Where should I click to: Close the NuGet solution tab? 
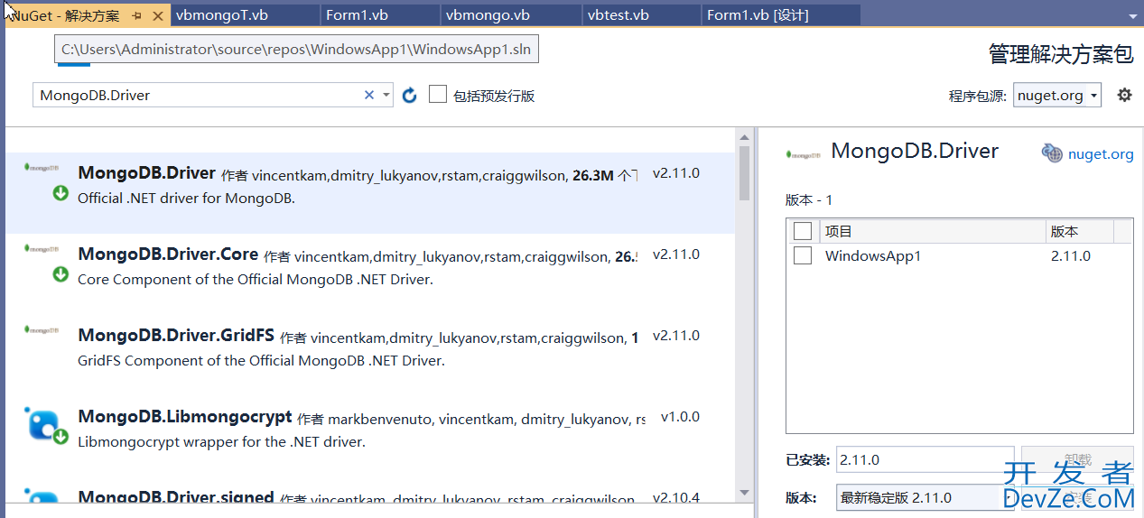158,15
